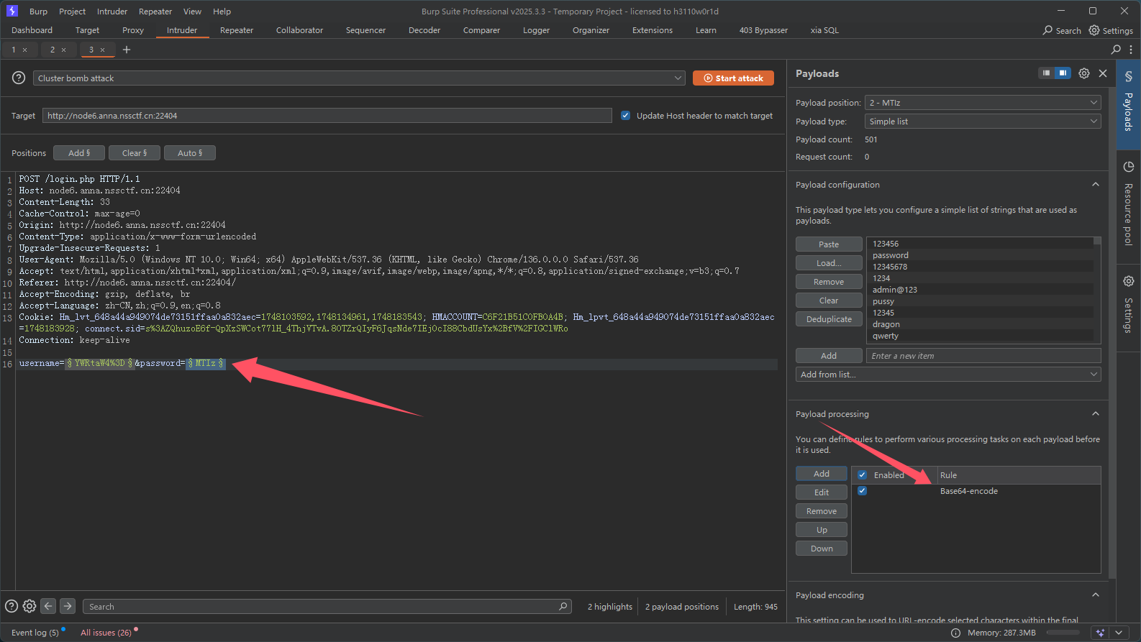This screenshot has height=642, width=1141.
Task: Expand the Add from list dropdown
Action: (947, 375)
